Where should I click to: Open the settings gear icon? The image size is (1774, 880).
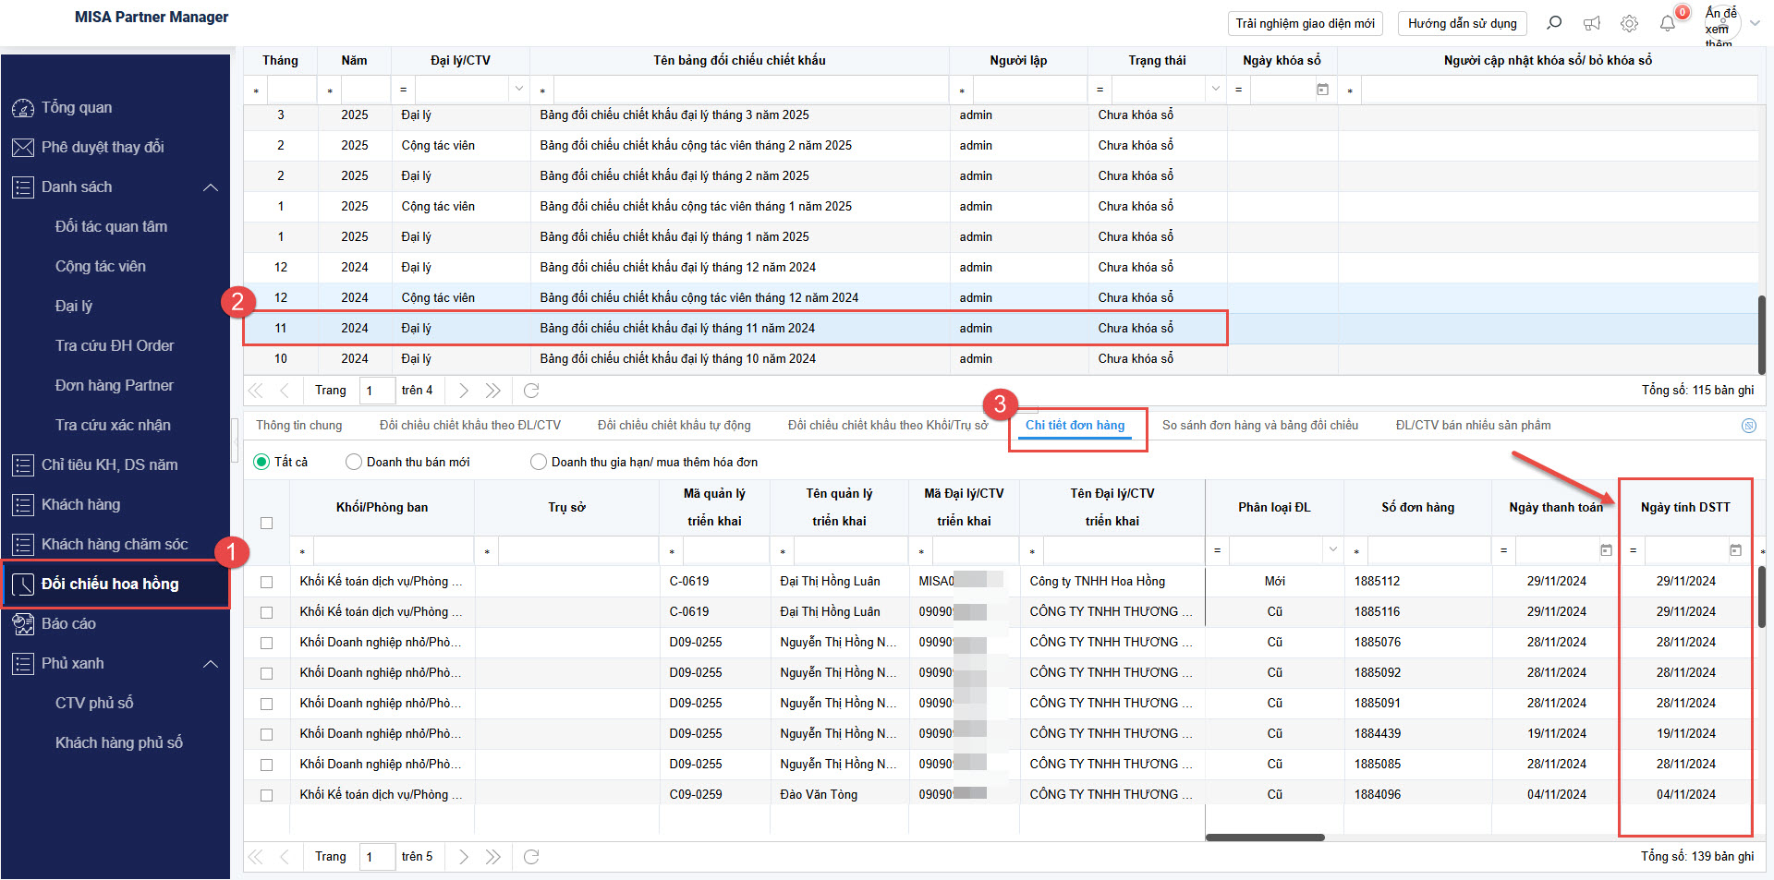click(x=1630, y=23)
